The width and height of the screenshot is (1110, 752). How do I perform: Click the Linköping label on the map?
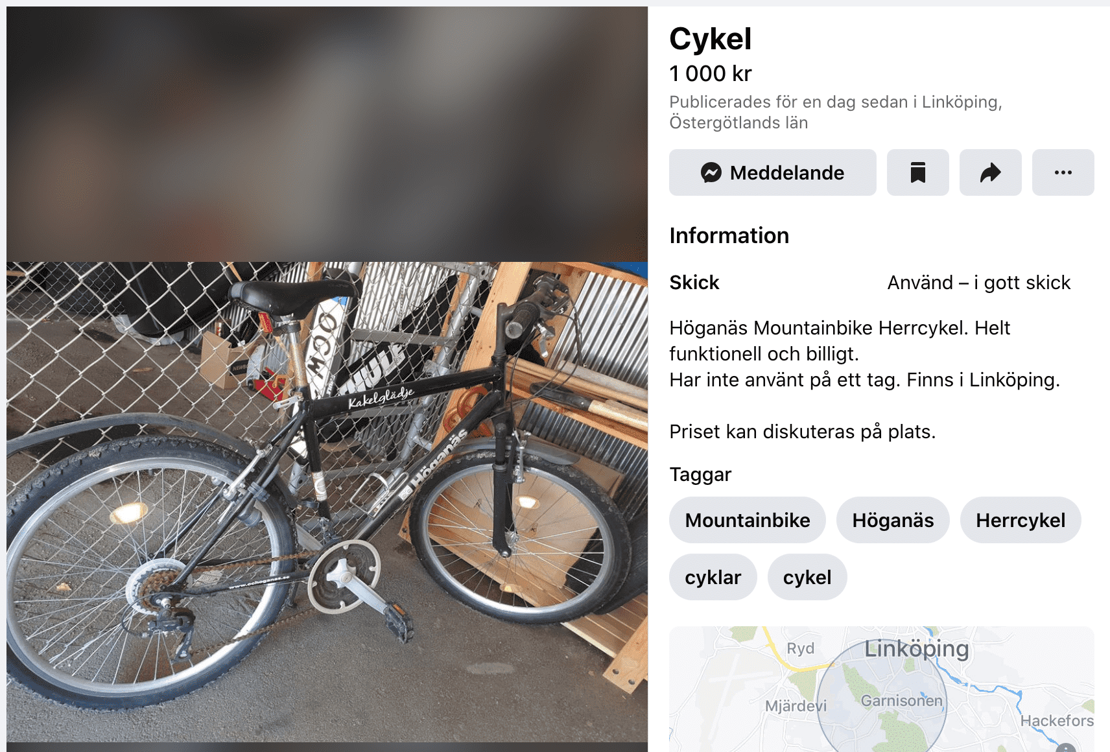[x=916, y=648]
